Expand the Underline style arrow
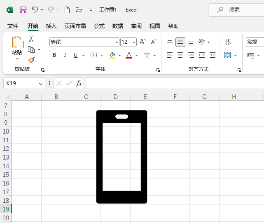 [x=83, y=55]
